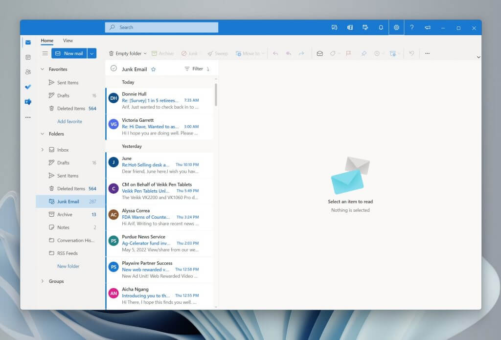The height and width of the screenshot is (340, 501).
Task: Toggle the navigation pane hamburger icon
Action: [45, 53]
